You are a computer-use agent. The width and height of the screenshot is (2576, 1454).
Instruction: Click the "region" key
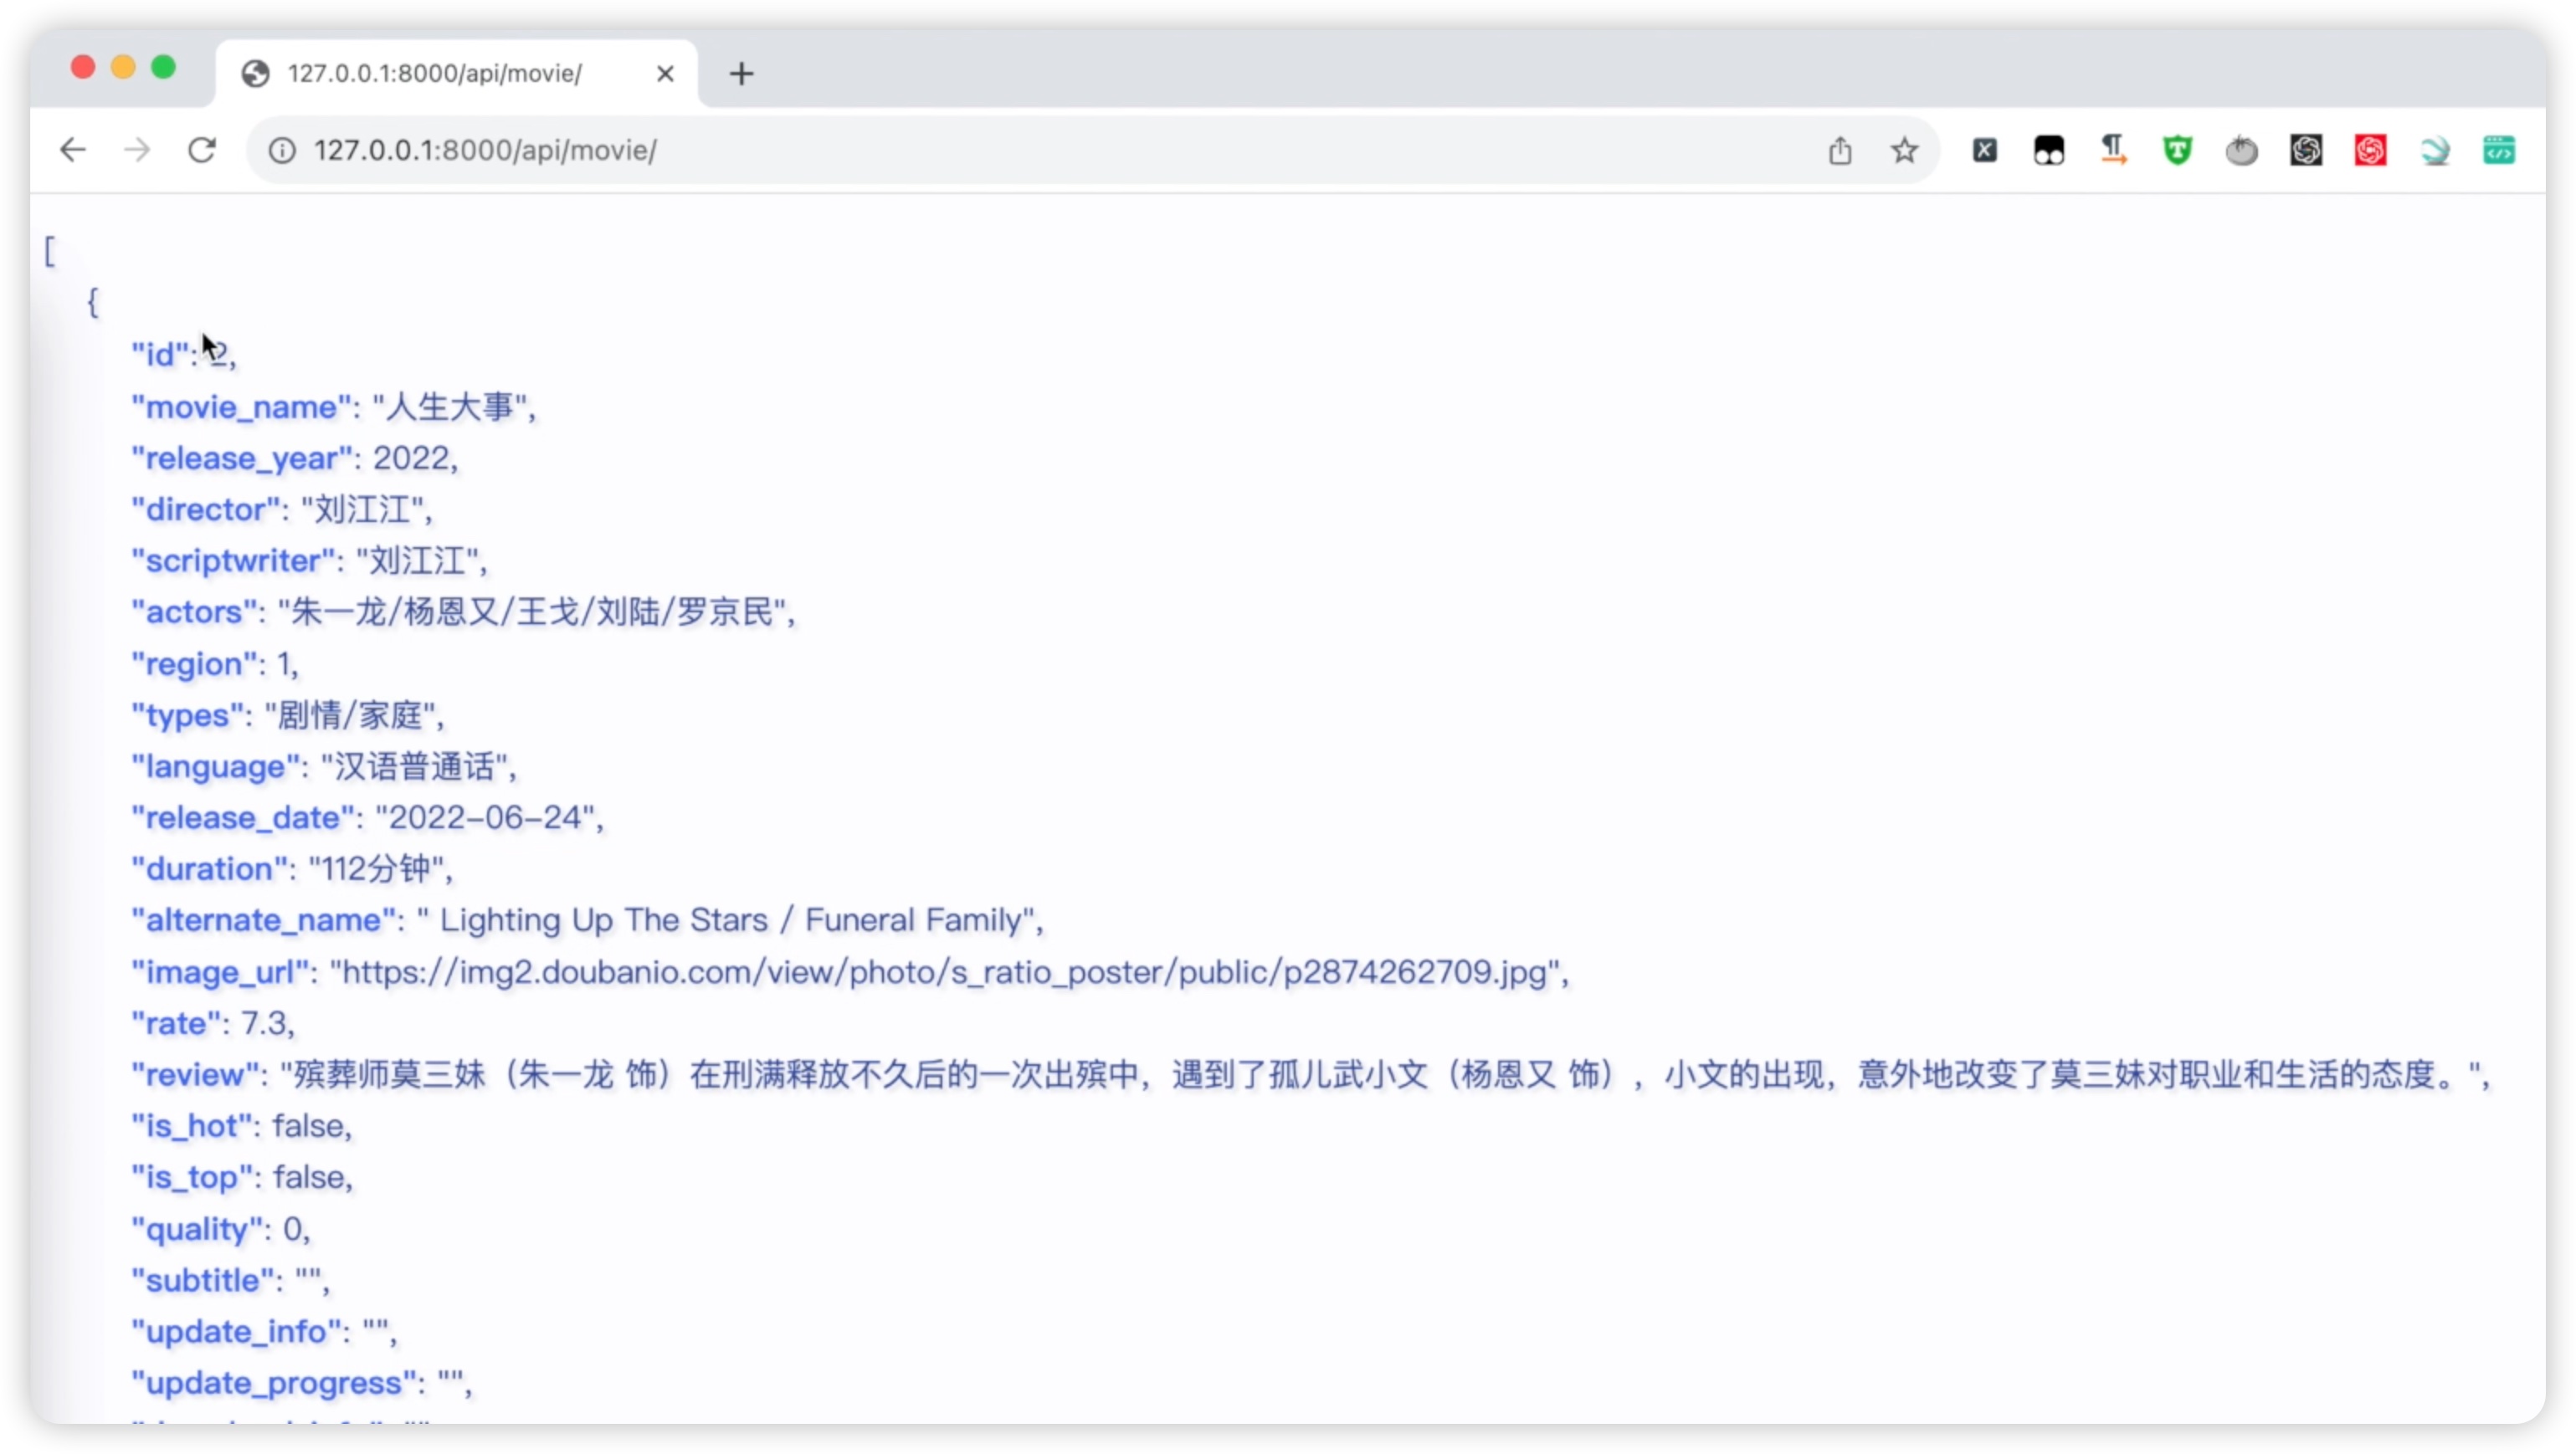coord(194,664)
